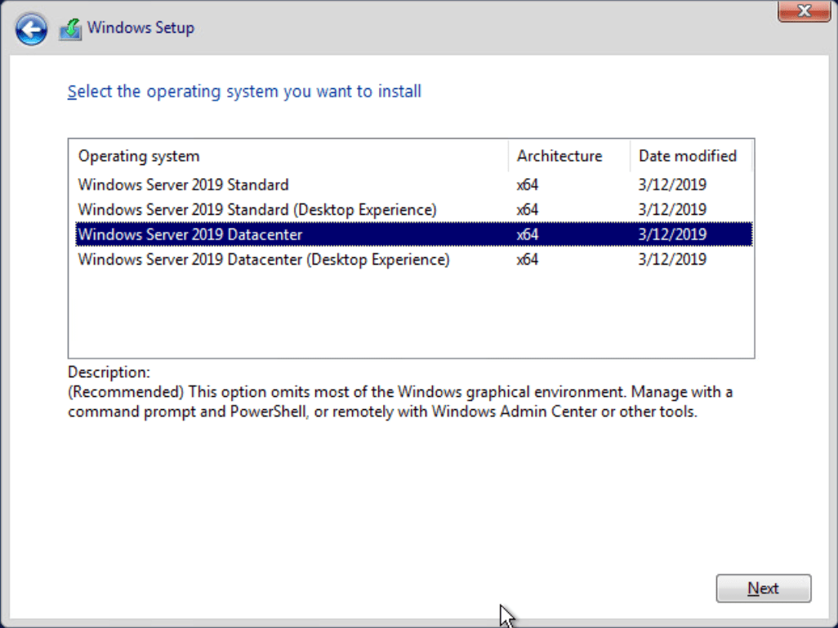This screenshot has width=838, height=628.
Task: Click the Architecture column header
Action: pyautogui.click(x=559, y=156)
